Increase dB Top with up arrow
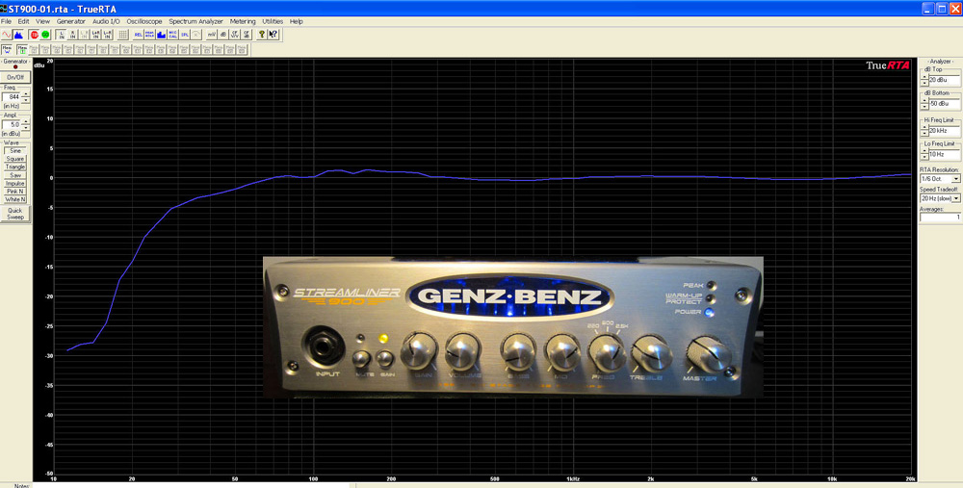This screenshot has height=488, width=963. (x=924, y=77)
